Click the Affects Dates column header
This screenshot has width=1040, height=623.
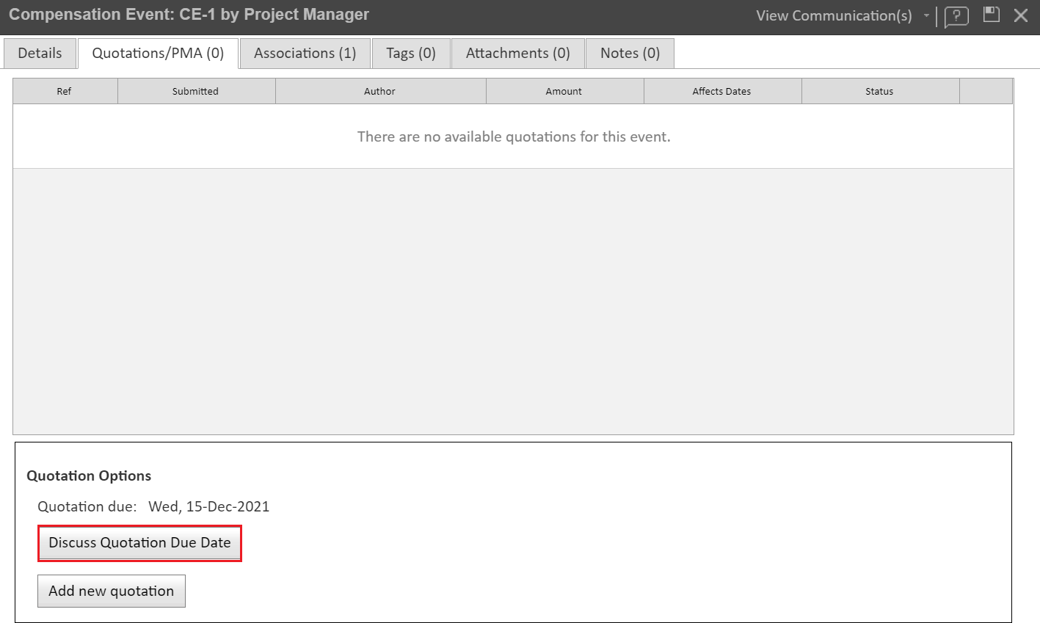click(721, 92)
